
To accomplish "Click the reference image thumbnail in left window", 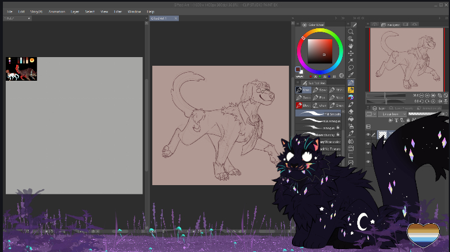I will point(21,69).
